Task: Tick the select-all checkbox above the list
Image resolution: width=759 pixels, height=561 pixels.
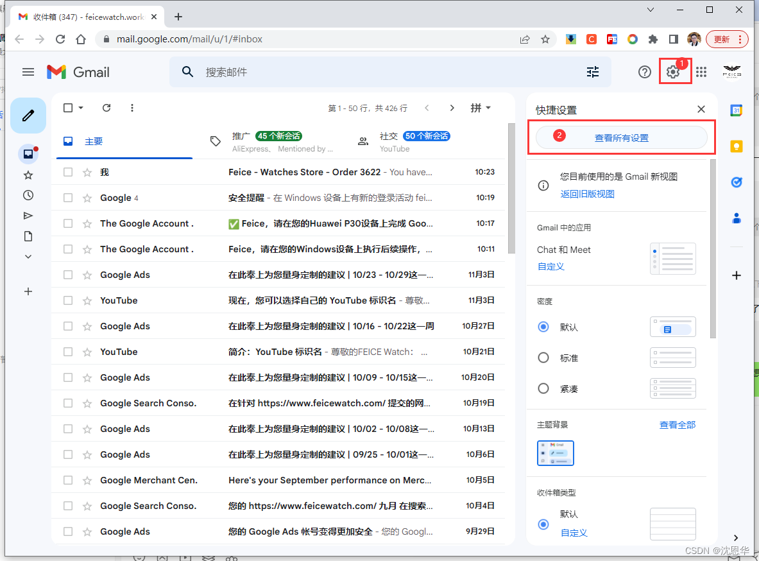Action: pos(68,108)
